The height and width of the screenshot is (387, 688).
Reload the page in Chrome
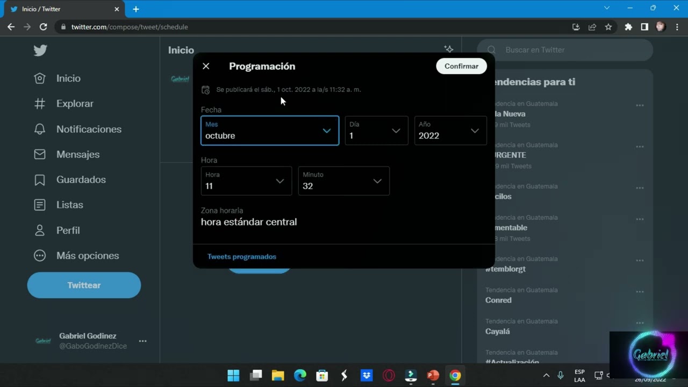pos(43,27)
